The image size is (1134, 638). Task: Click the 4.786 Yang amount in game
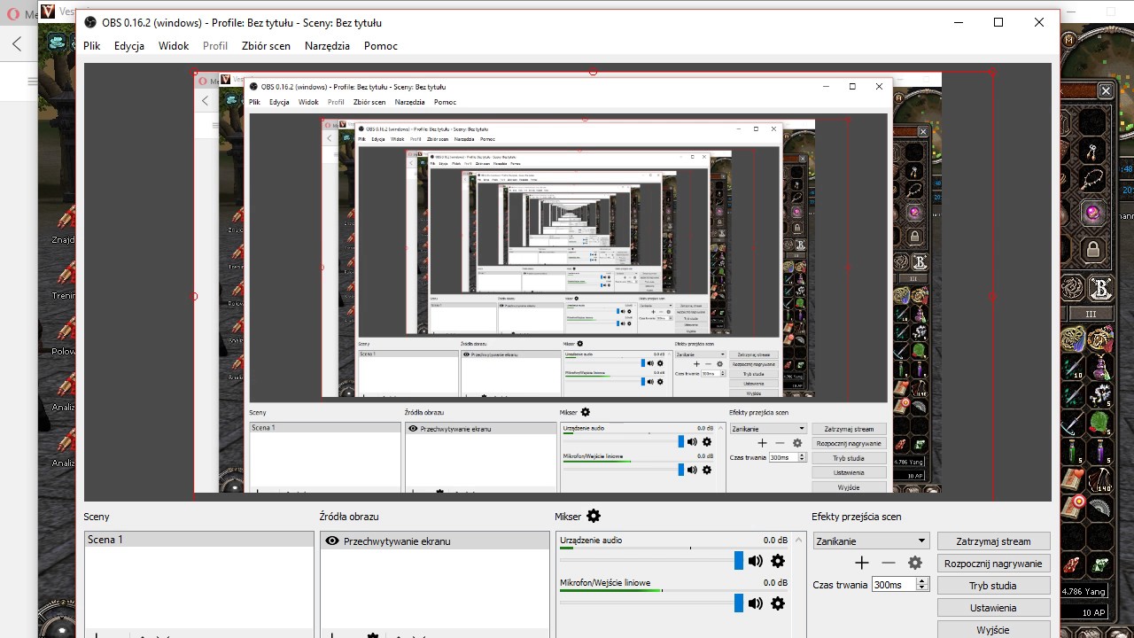pyautogui.click(x=1084, y=591)
